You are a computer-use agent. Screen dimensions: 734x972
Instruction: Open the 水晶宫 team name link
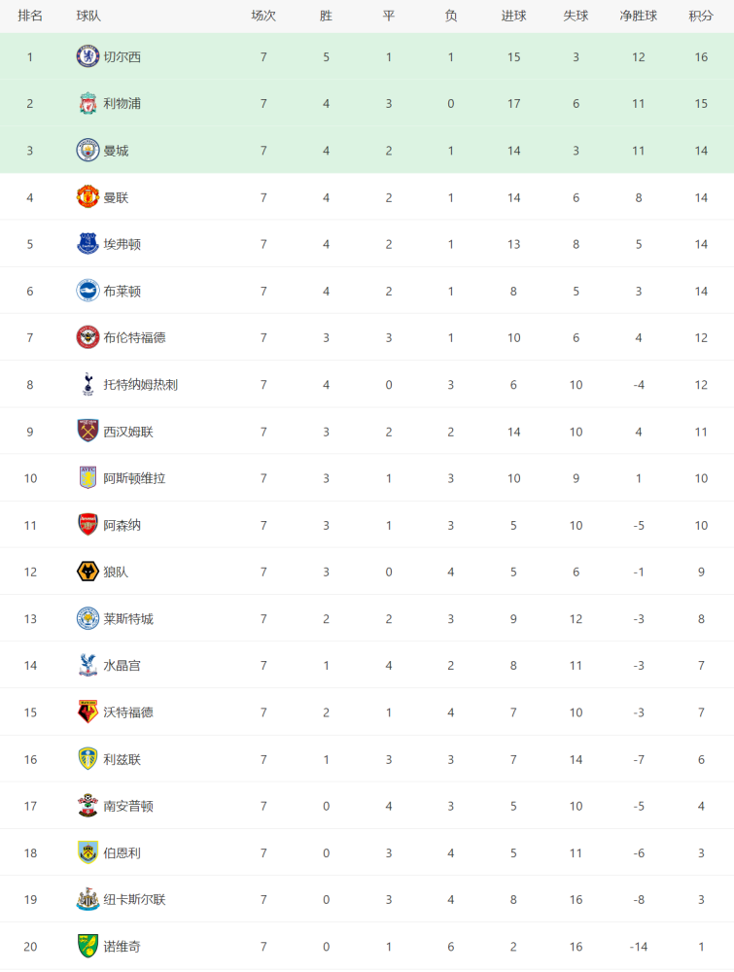coord(122,666)
